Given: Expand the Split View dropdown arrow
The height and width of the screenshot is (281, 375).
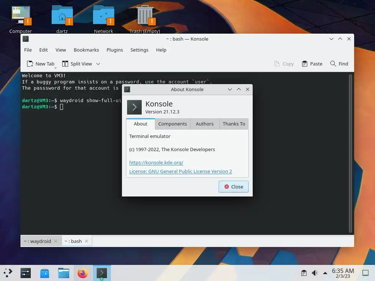Looking at the screenshot, I should pyautogui.click(x=98, y=64).
